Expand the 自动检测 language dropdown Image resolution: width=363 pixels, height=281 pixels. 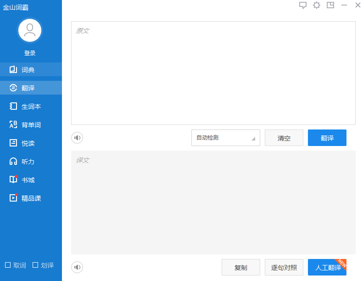225,138
